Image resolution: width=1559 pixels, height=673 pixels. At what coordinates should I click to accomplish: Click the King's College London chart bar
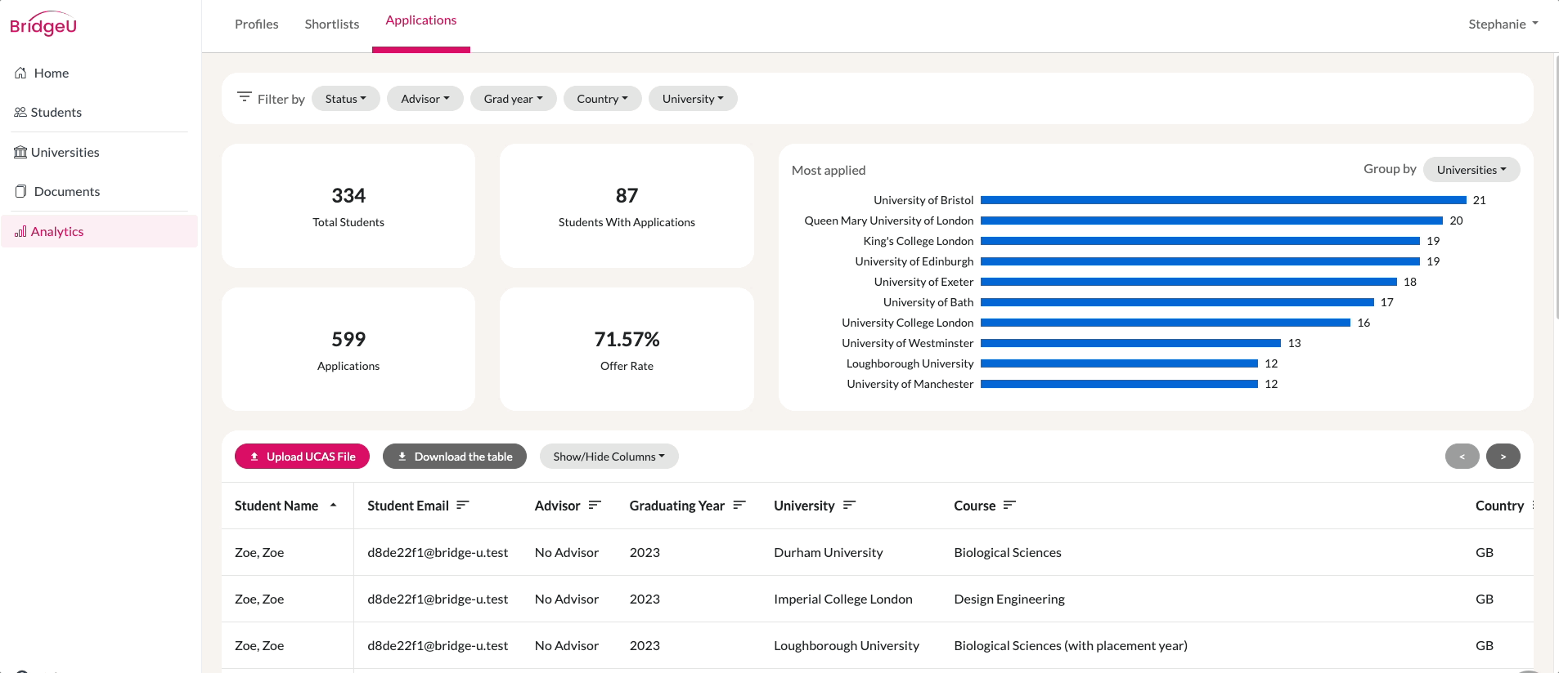click(x=1201, y=241)
